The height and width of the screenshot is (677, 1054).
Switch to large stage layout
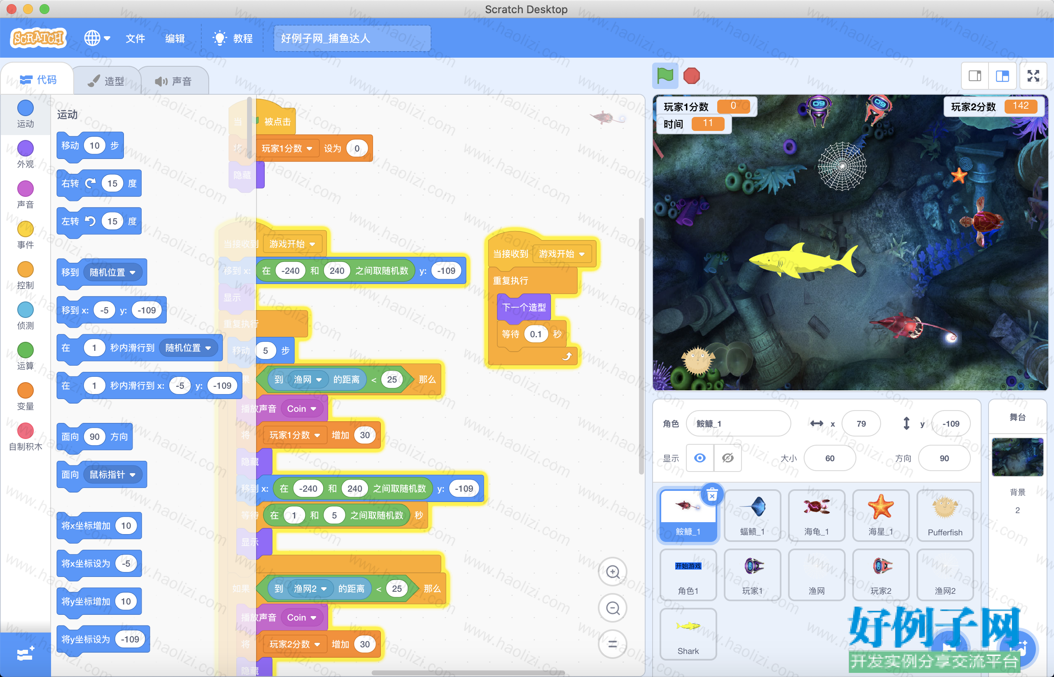(1002, 76)
